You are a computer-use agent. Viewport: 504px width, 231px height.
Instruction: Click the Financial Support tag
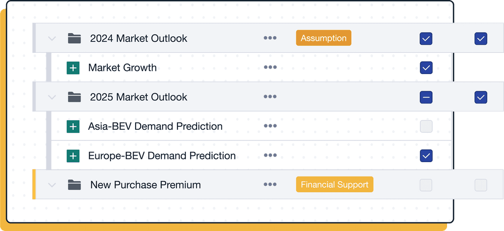pos(335,185)
